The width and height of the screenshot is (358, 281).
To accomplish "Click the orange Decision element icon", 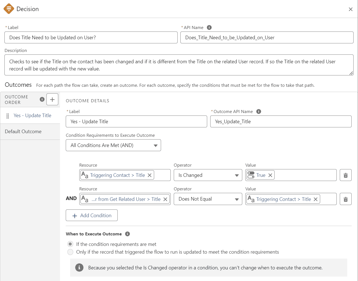I will click(x=9, y=9).
